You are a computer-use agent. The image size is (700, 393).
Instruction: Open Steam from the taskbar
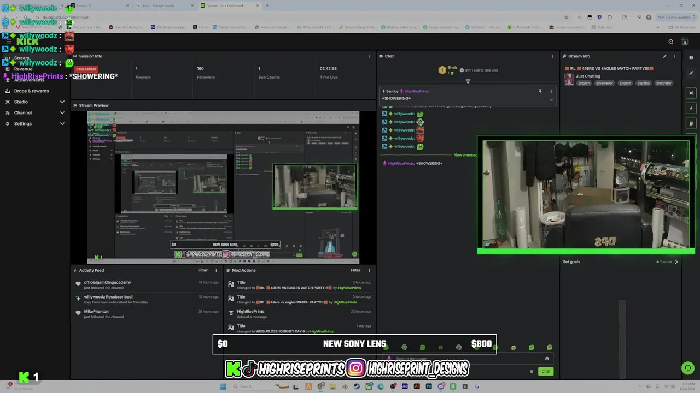(x=357, y=386)
